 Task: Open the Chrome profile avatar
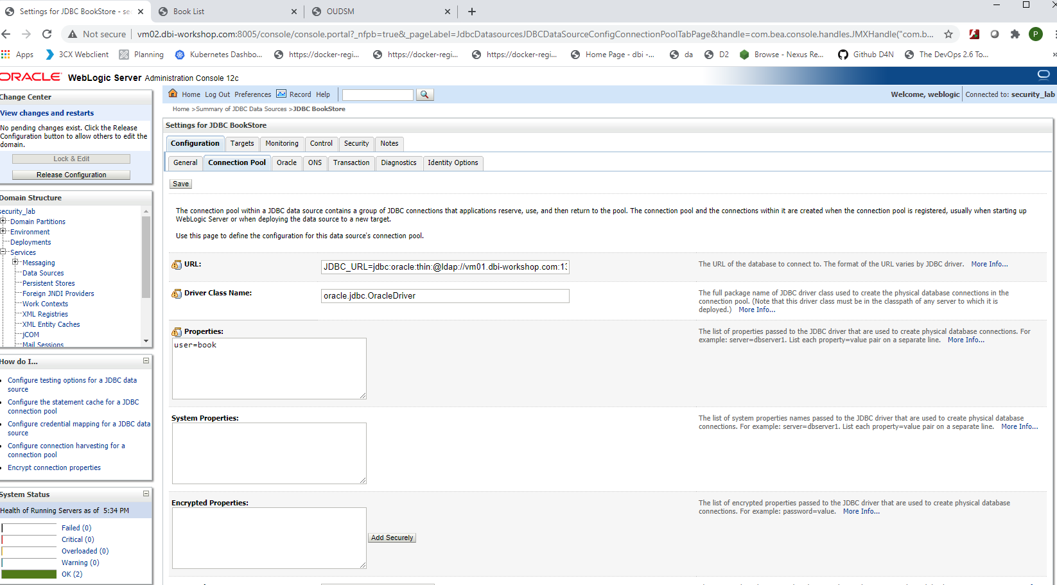[x=1036, y=34]
